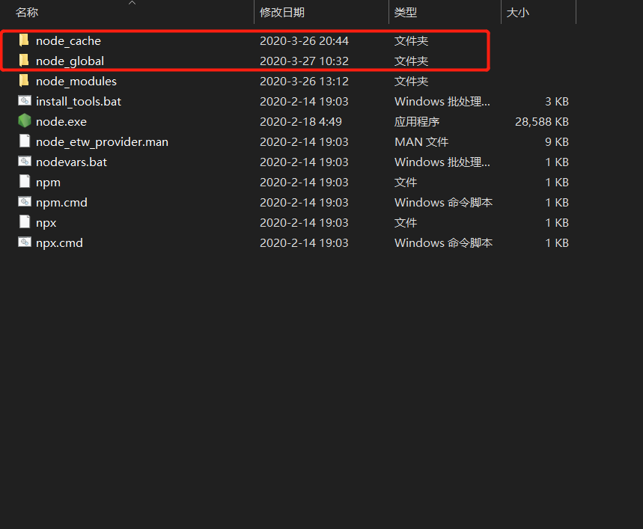The width and height of the screenshot is (643, 529).
Task: Click the green node.exe application icon
Action: [x=25, y=121]
